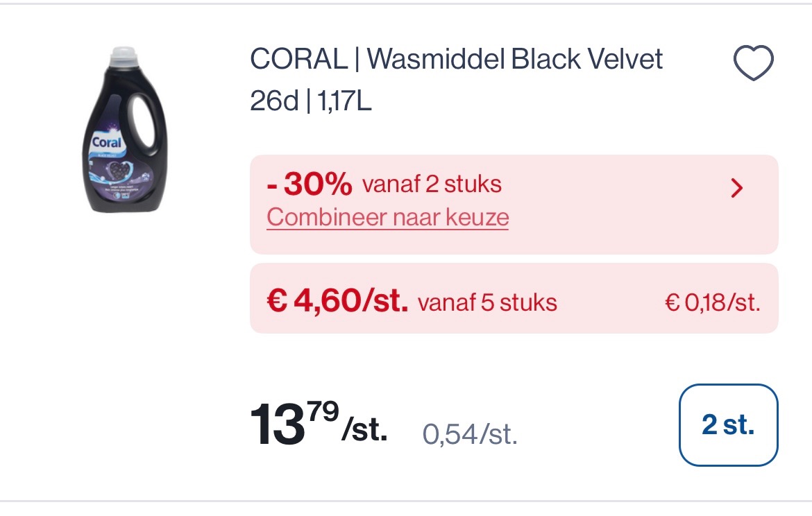
Task: Click the CORAL Wasmiddel Black Velvet product title
Action: tap(457, 59)
